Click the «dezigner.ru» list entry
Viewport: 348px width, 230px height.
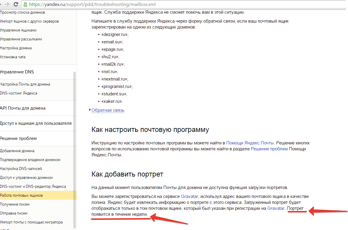(115, 35)
